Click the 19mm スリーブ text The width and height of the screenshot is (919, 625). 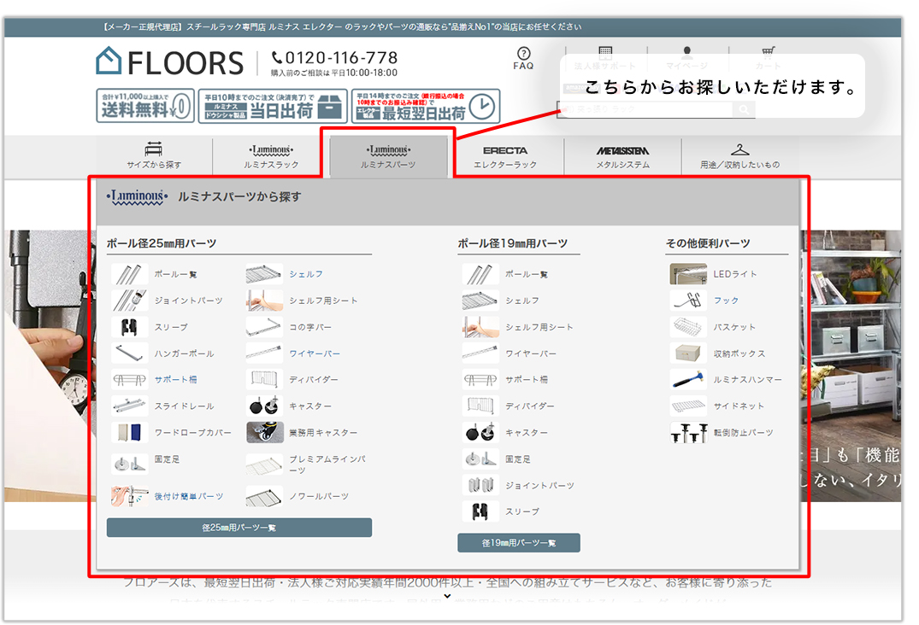pyautogui.click(x=522, y=511)
